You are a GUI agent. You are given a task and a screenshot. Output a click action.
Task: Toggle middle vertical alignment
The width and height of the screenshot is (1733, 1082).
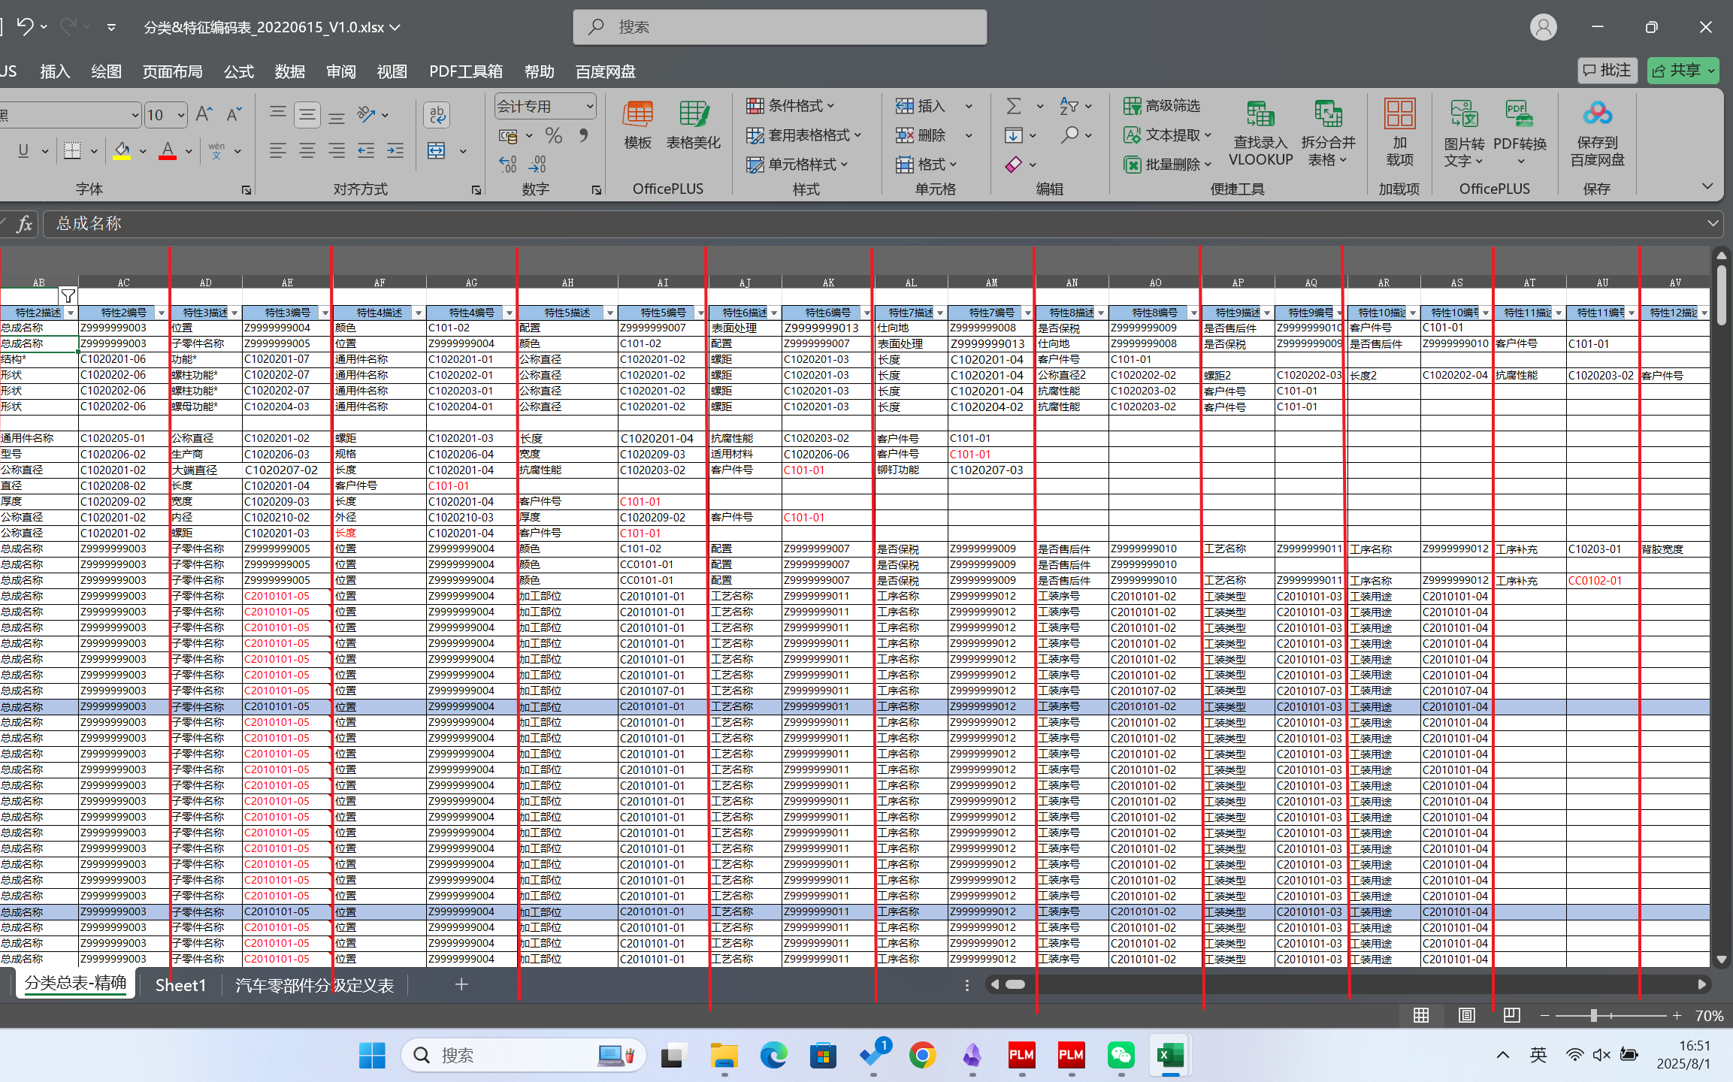pos(307,114)
